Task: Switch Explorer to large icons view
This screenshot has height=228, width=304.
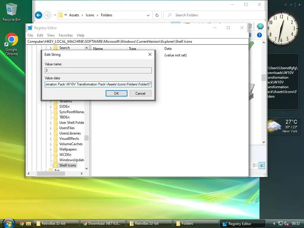Action: coord(262,165)
